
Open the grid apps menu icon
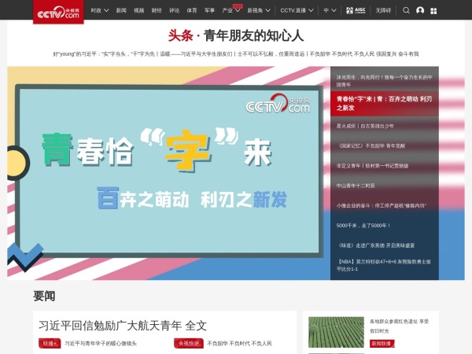[433, 11]
